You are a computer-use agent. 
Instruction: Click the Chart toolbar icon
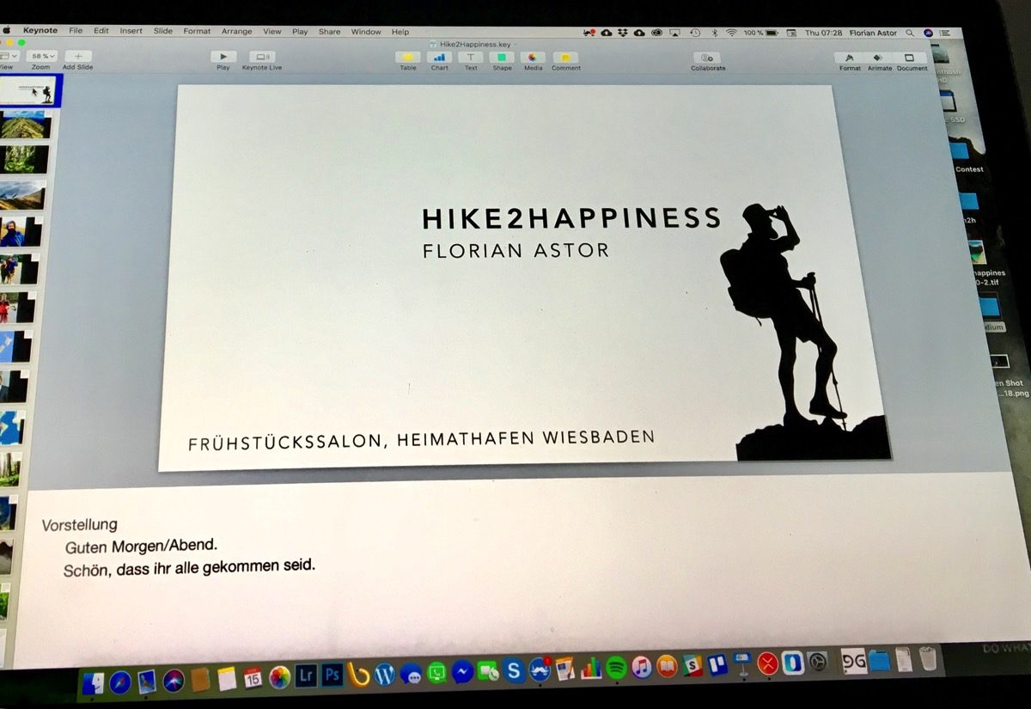point(440,58)
